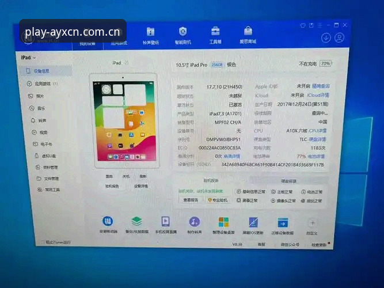Open the CPU详情 link
This screenshot has height=288, width=384.
click(318, 131)
